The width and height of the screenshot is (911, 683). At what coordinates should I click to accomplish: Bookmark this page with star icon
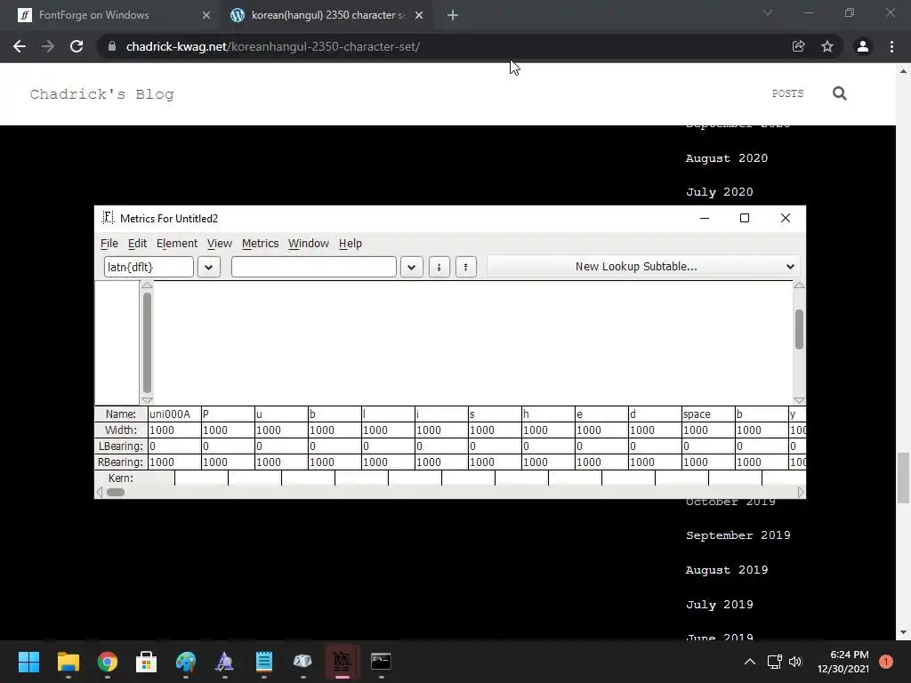click(x=827, y=46)
